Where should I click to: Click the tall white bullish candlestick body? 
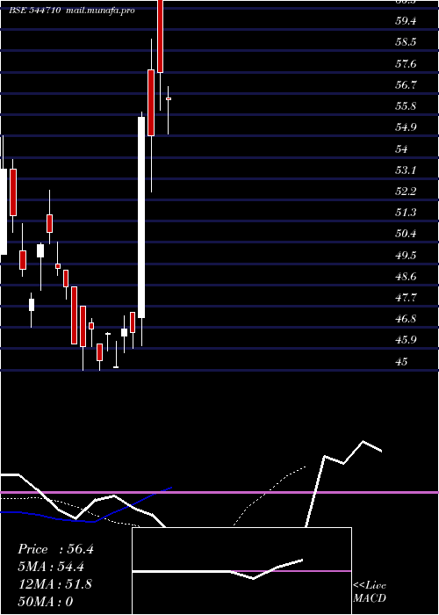pyautogui.click(x=141, y=217)
